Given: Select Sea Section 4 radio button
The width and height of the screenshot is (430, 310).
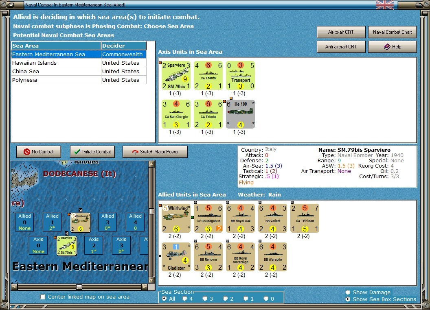Looking at the screenshot, I should coord(184,299).
